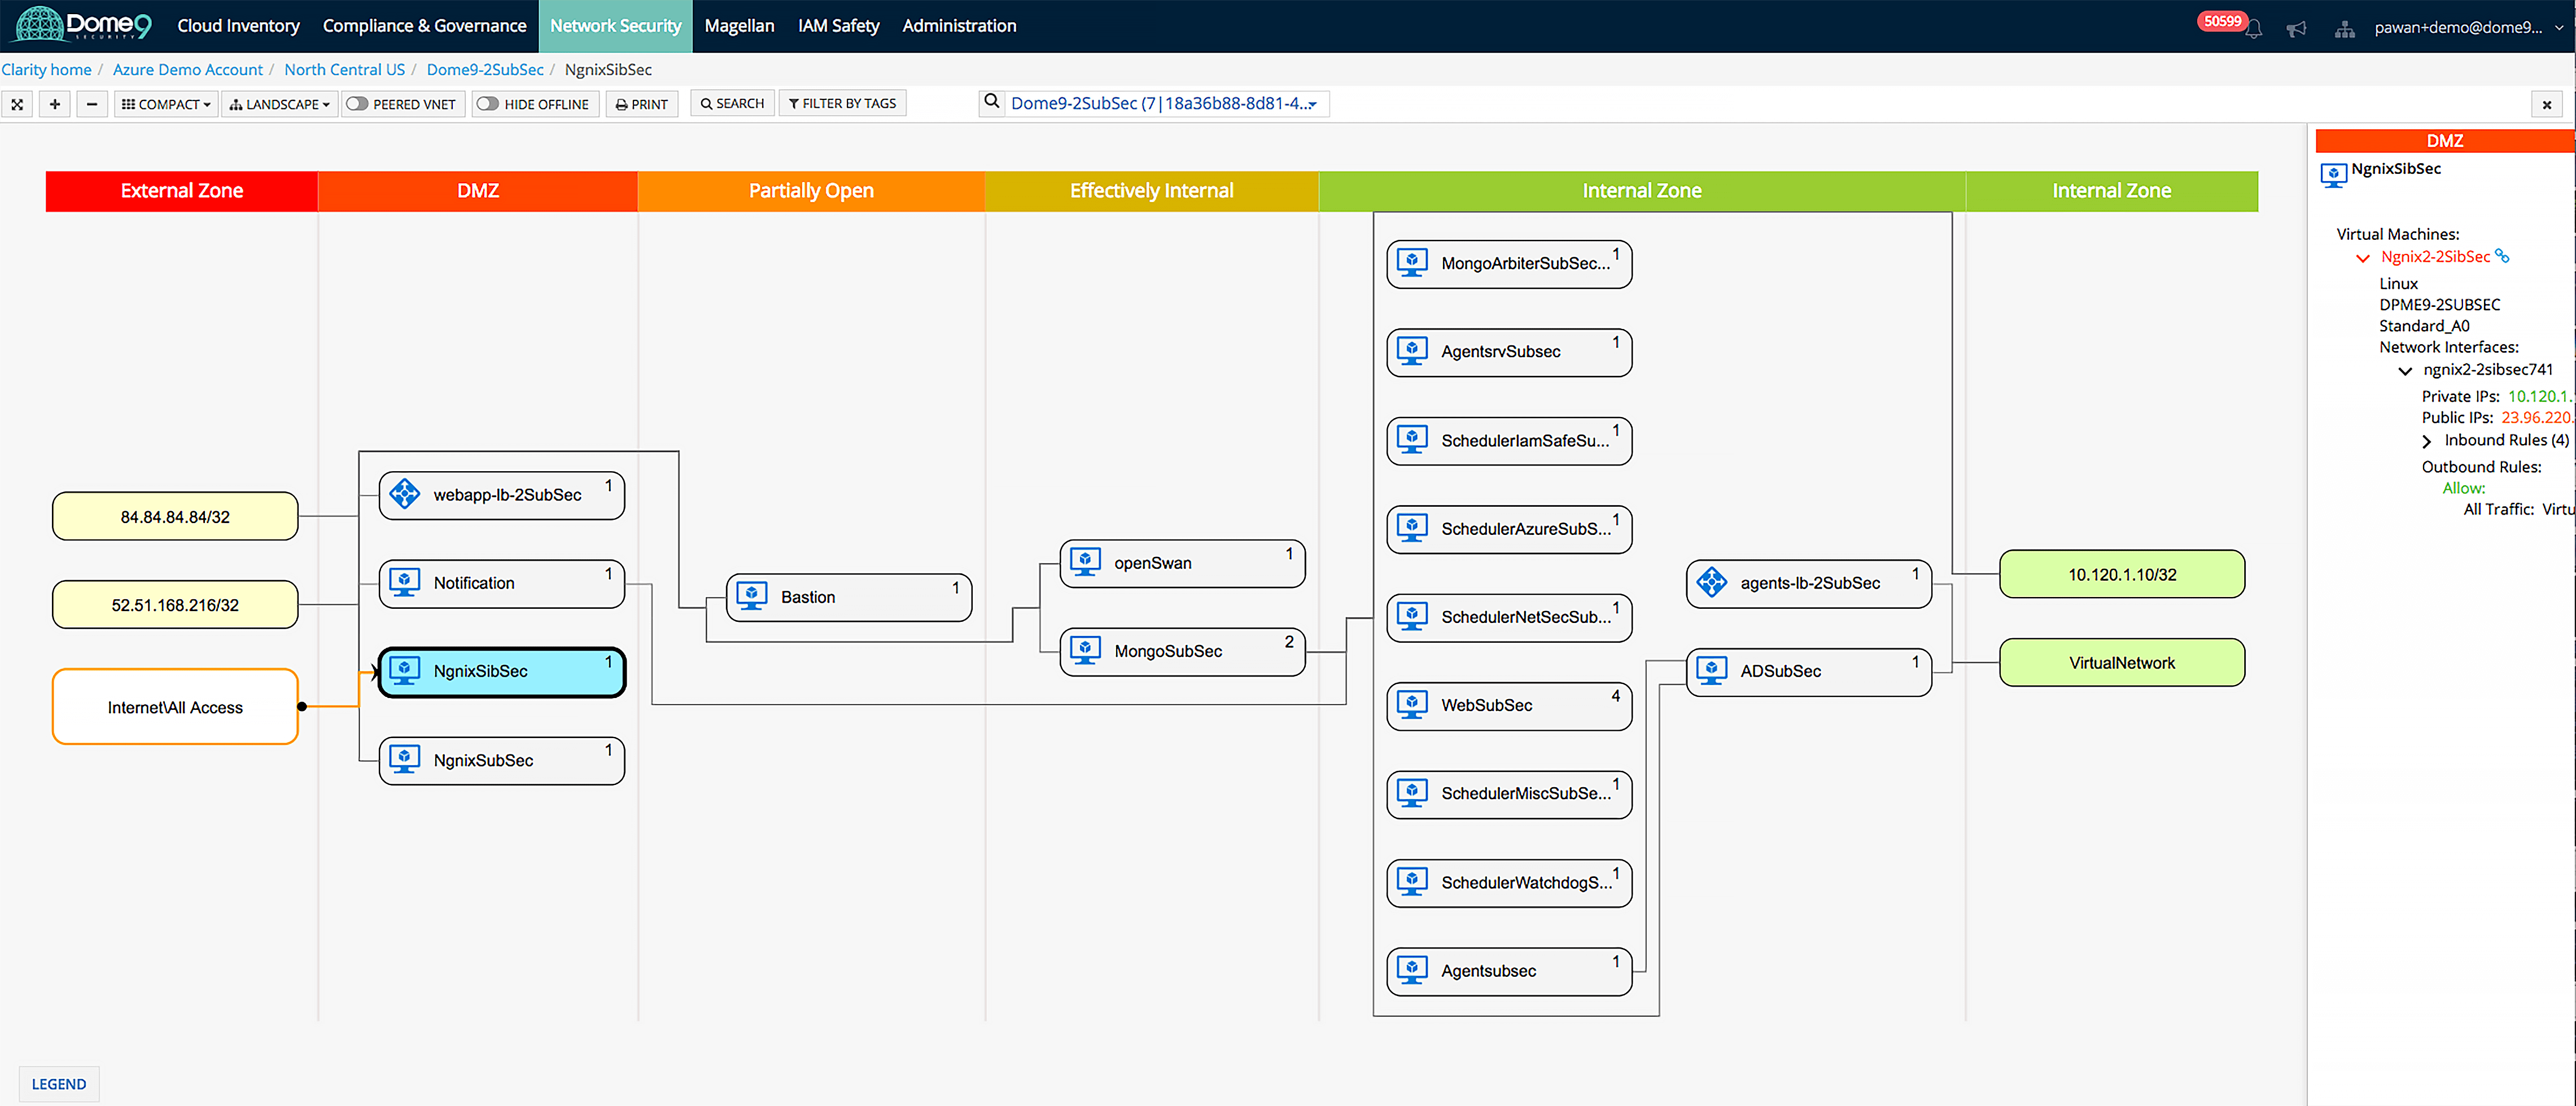
Task: Select the Internet\All Access node
Action: [175, 708]
